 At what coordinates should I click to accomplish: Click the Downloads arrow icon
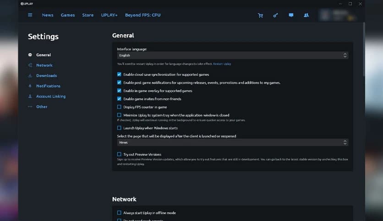[30, 76]
